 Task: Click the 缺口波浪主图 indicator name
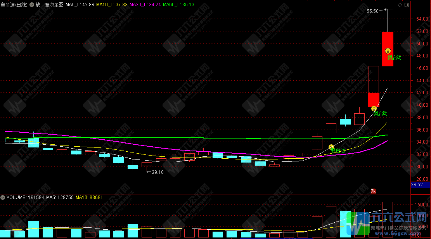click(49, 5)
